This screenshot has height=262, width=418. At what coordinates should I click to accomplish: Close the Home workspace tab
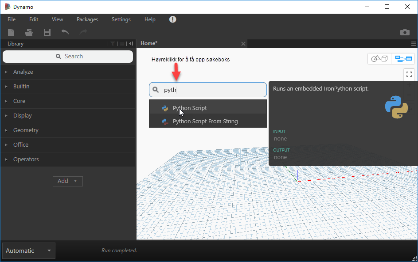pyautogui.click(x=243, y=44)
